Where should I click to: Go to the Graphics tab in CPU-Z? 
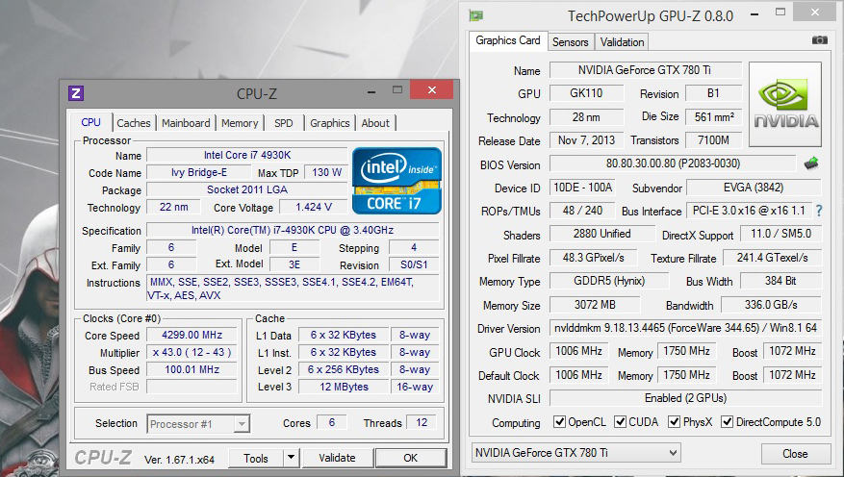[330, 123]
